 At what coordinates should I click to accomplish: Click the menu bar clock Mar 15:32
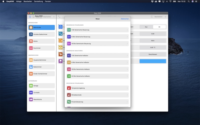pos(181,1)
